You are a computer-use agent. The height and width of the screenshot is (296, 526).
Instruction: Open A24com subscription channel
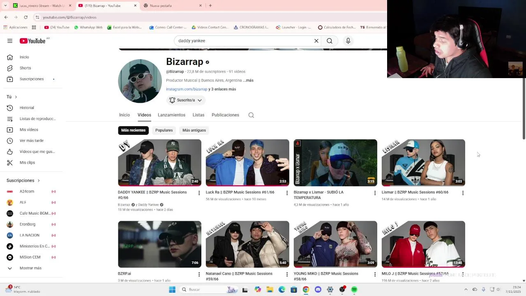(x=31, y=192)
